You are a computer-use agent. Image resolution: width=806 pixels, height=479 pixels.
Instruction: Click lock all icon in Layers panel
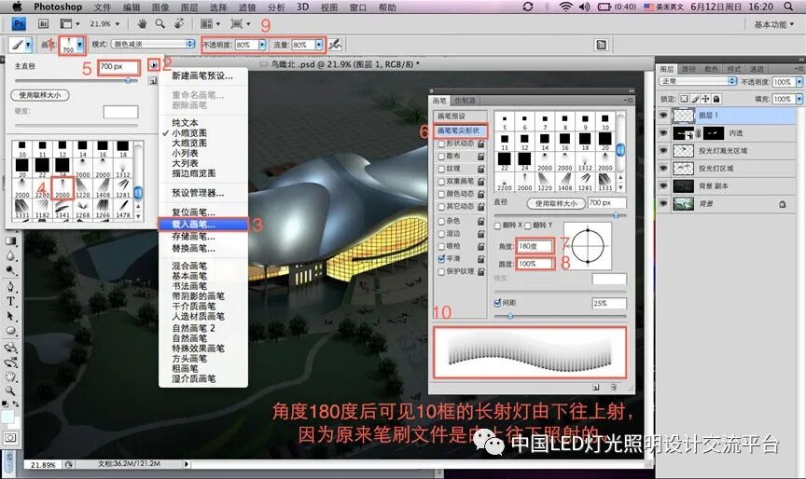coord(716,99)
